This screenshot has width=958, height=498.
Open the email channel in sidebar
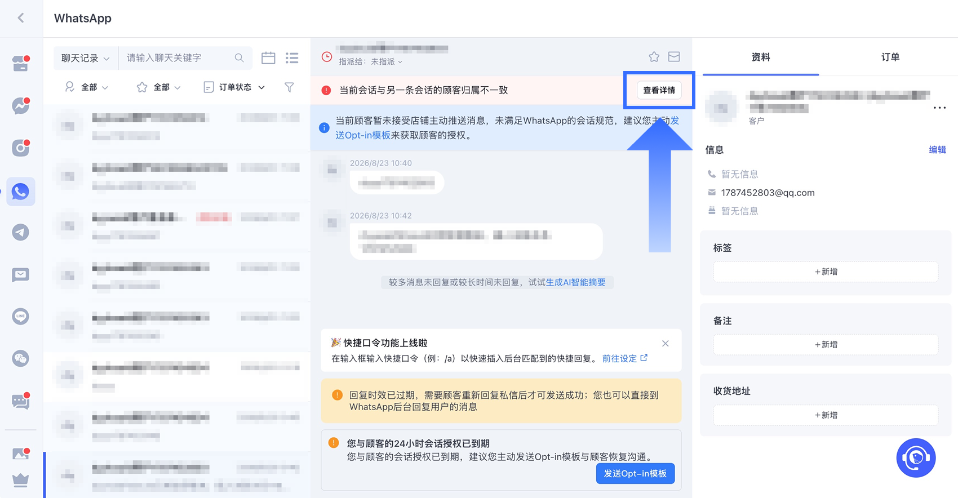[21, 274]
